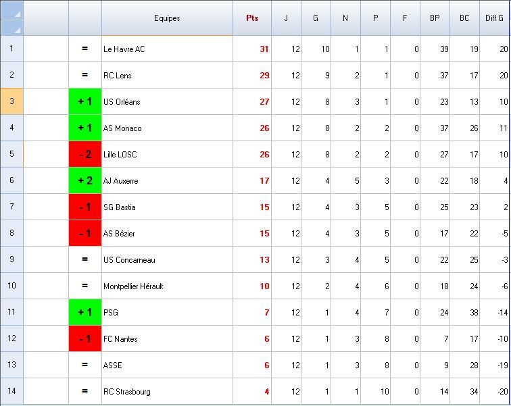Select the Montpellier Hérault team cell
The image size is (511, 406).
(x=167, y=286)
